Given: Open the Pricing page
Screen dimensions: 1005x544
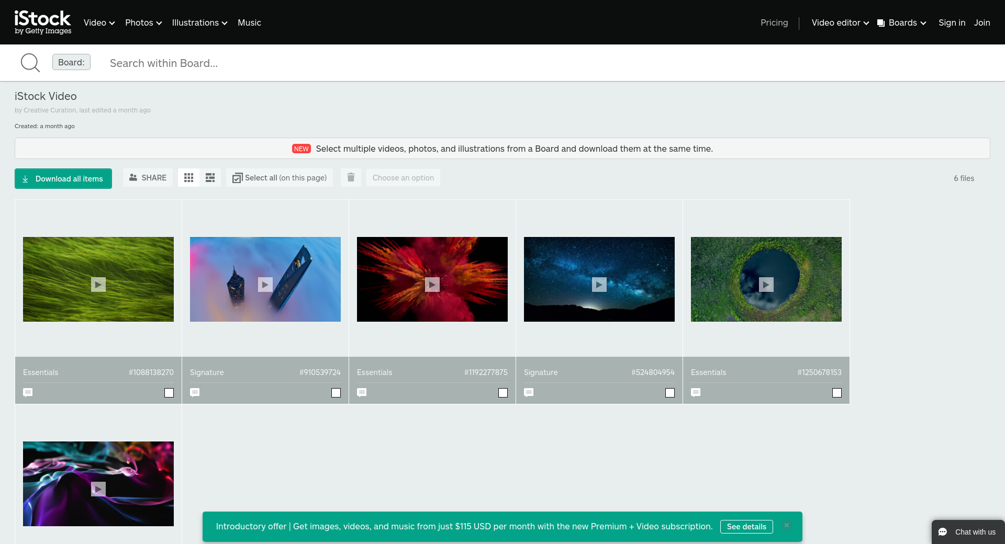Looking at the screenshot, I should pos(774,22).
